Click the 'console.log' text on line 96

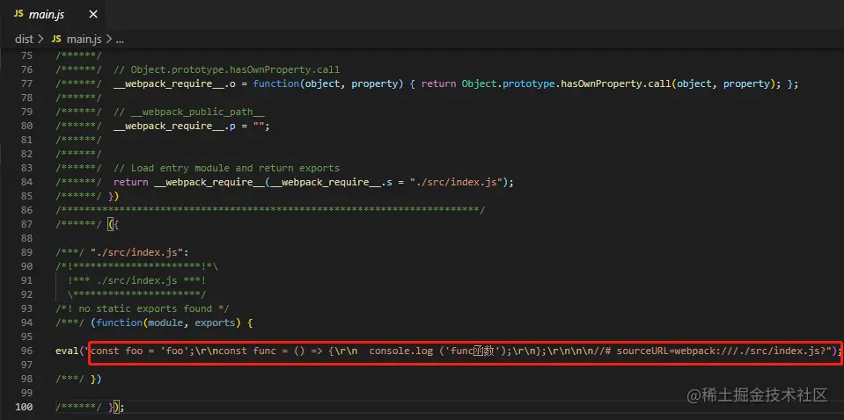pyautogui.click(x=401, y=351)
